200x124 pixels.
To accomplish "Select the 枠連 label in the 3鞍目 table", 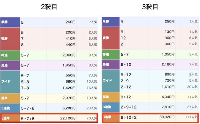I will 106,54.
